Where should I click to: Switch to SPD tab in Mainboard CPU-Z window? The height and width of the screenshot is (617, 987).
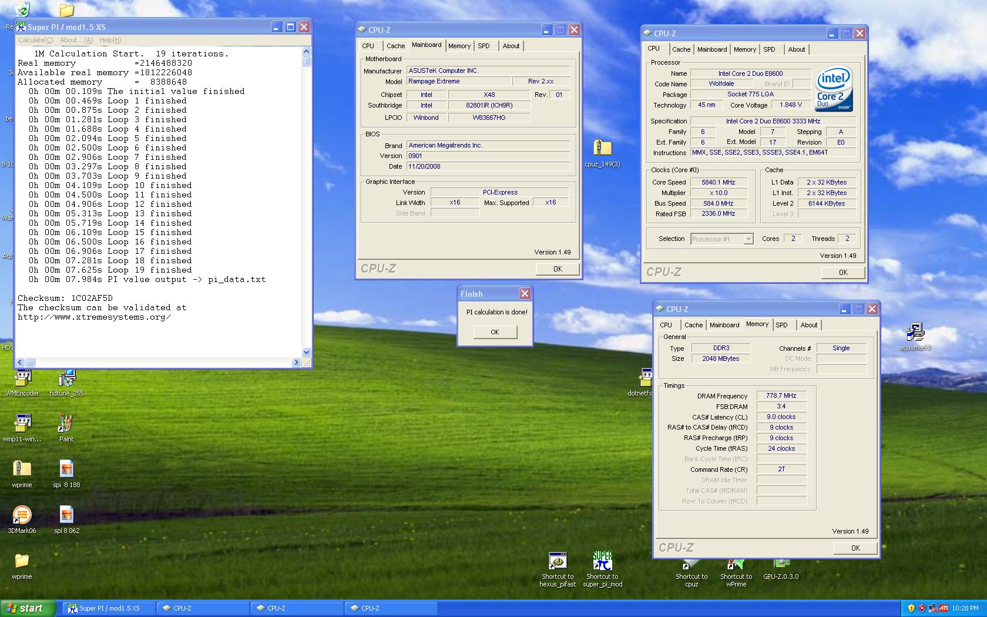pyautogui.click(x=484, y=46)
